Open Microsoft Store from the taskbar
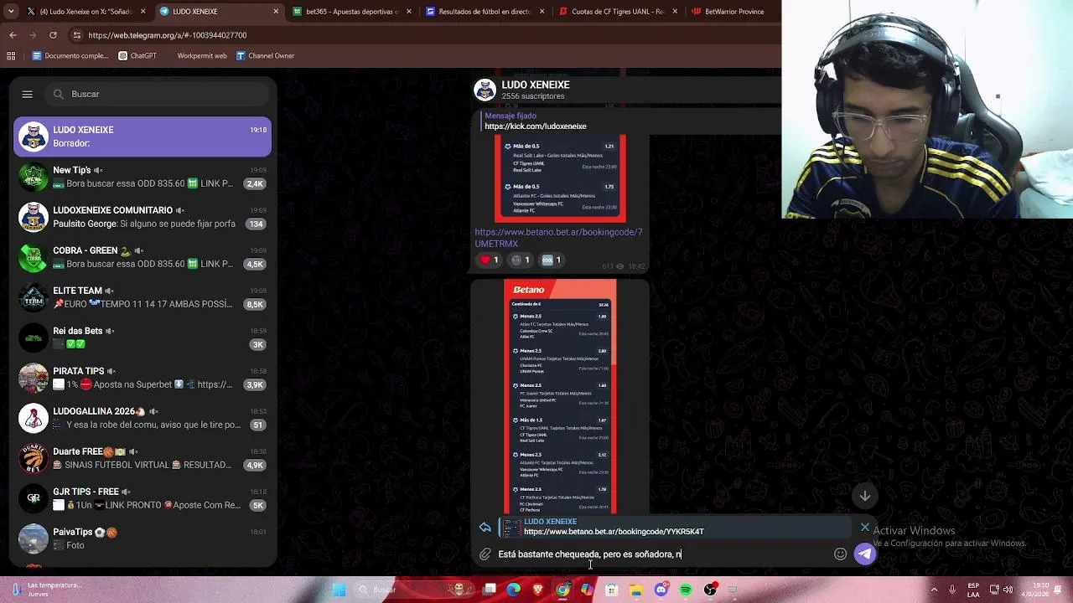The image size is (1073, 603). tap(612, 590)
